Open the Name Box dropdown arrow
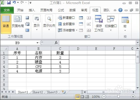Screen dimensions: 140x100 37,43
